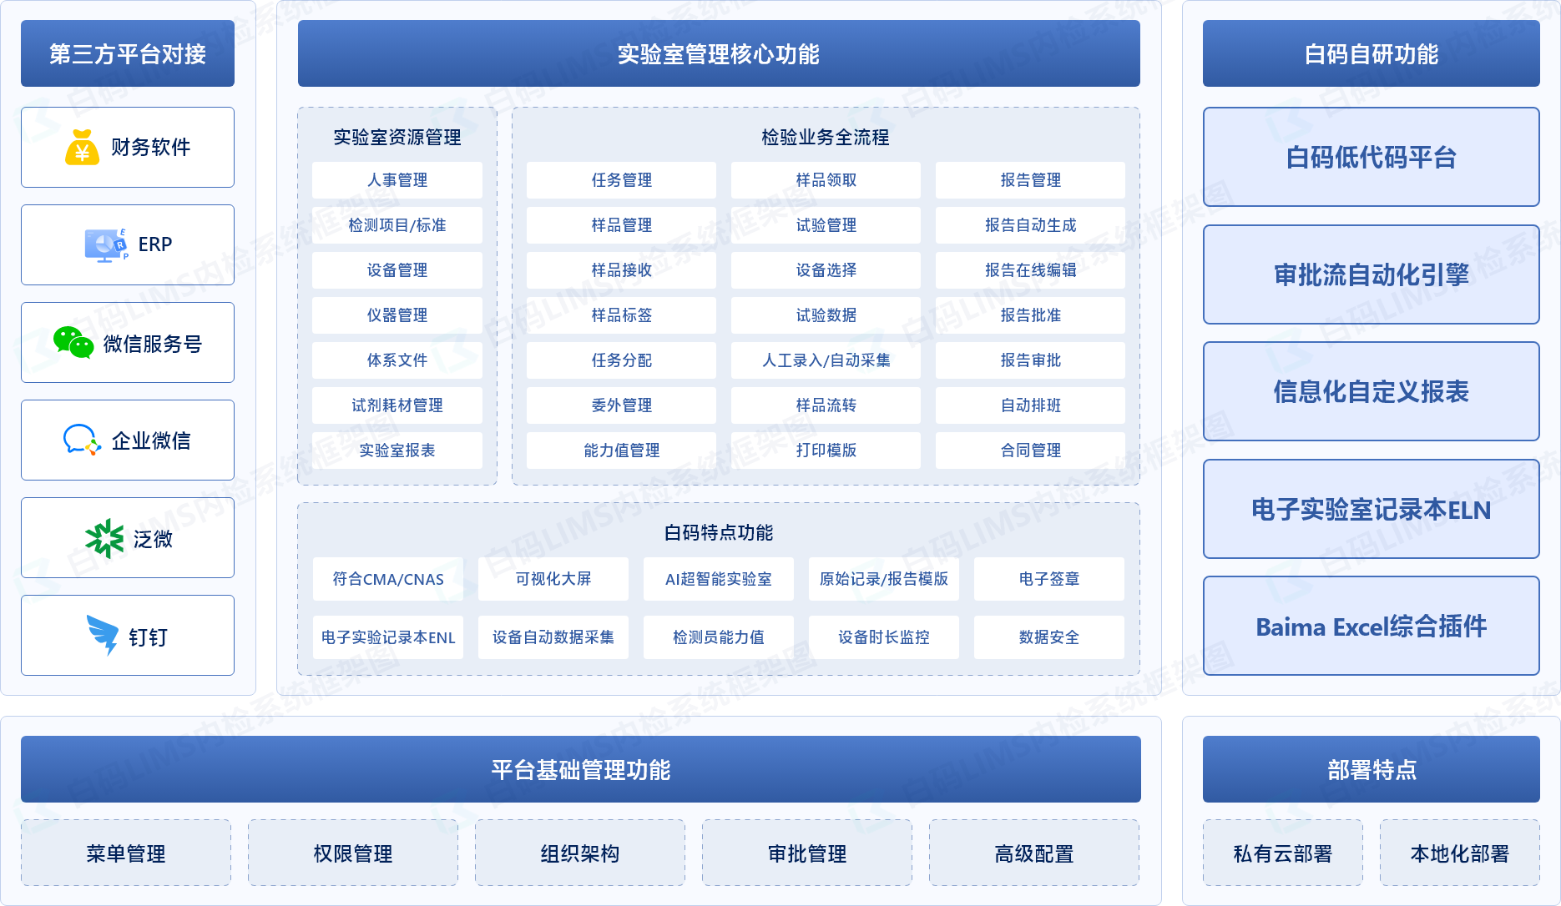Screen dimensions: 1561x906
Task: Select the 委外管理 item
Action: click(622, 405)
